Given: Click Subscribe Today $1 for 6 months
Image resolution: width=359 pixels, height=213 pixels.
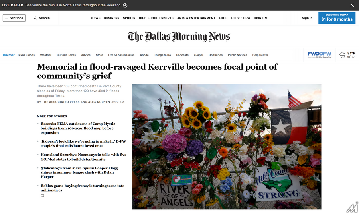Looking at the screenshot, I should point(337,18).
